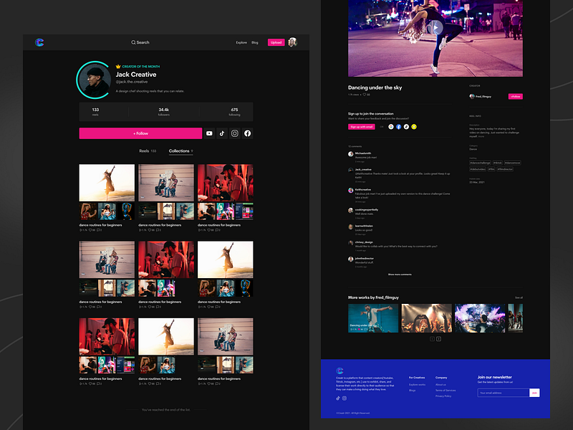Open the 675 following stat
The image size is (573, 430).
click(x=235, y=112)
